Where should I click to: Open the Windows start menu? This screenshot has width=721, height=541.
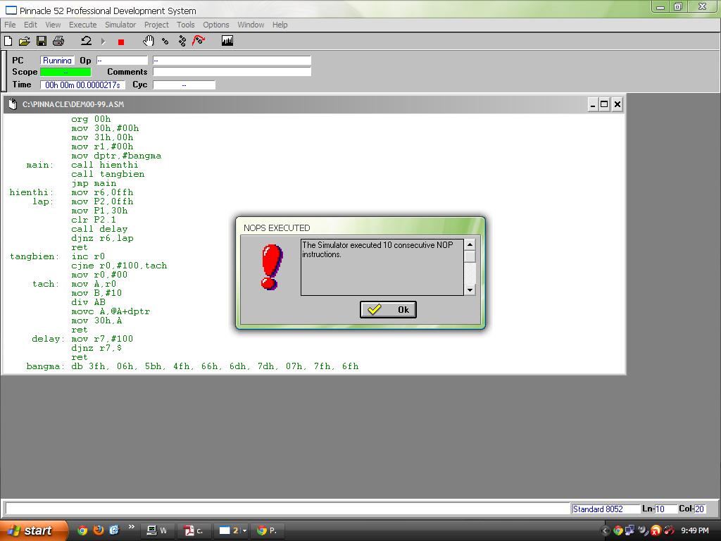33,530
